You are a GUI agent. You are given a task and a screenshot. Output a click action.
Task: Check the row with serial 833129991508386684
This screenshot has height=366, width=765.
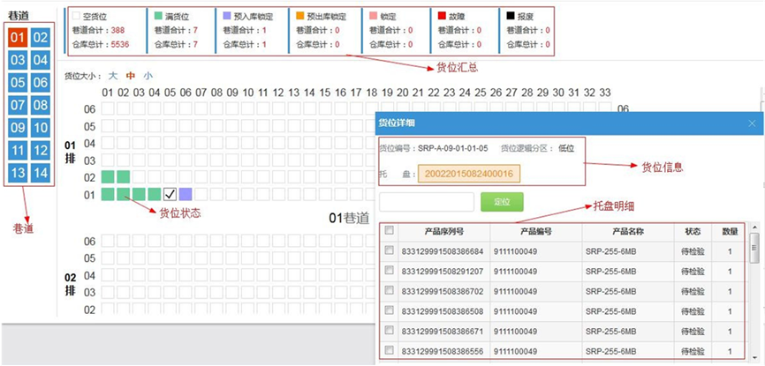(x=389, y=251)
